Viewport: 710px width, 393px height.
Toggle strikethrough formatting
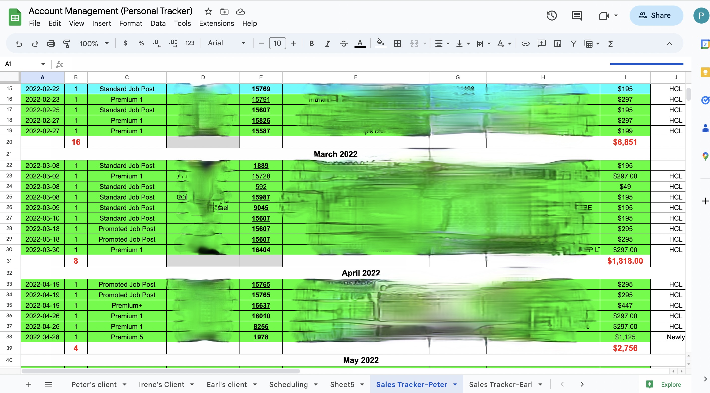click(343, 44)
